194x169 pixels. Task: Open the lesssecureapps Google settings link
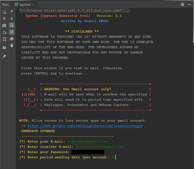85,126
